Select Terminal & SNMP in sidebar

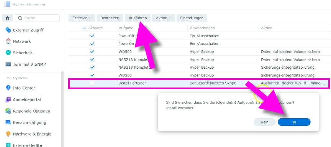[29, 64]
